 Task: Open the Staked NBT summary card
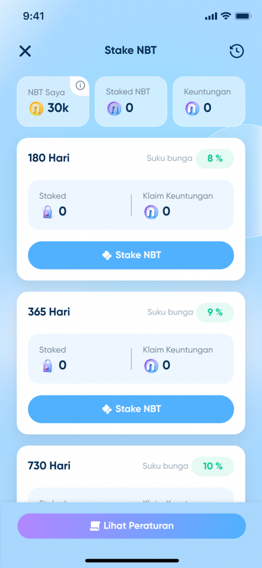(131, 102)
